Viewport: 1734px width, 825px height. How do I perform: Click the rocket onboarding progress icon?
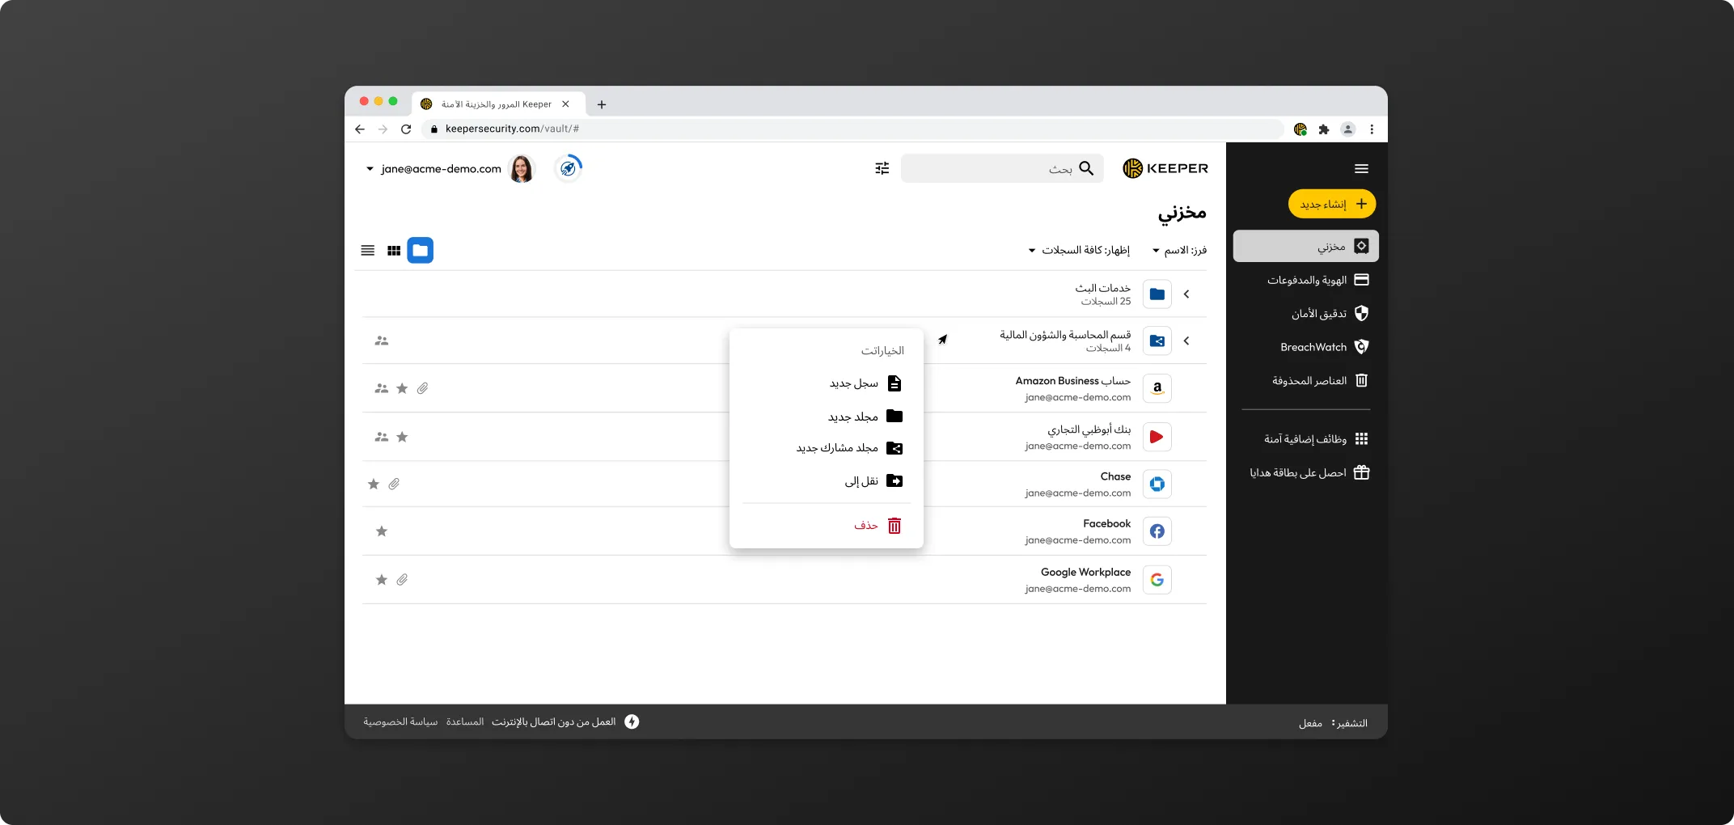569,168
